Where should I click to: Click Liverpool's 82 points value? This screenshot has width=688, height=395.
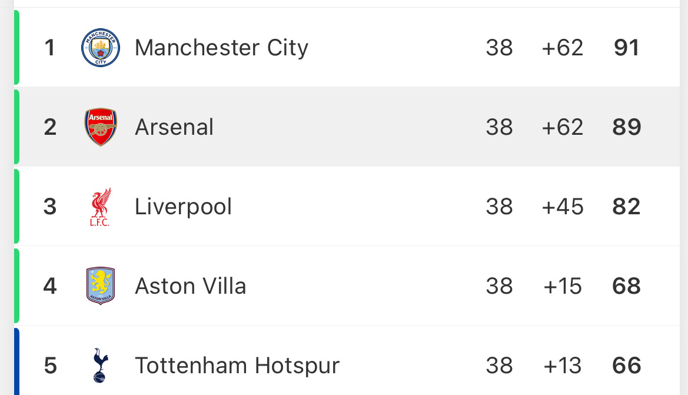627,206
